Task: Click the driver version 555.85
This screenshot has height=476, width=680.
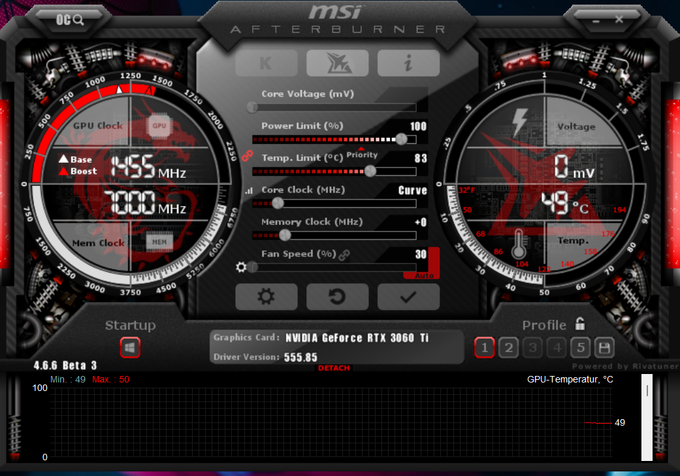Action: coord(300,357)
